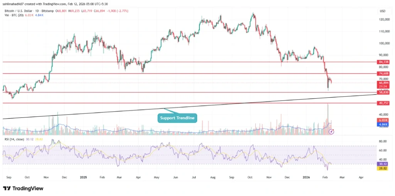Click the RSI value tag 30.12
395x196 pixels.
point(383,164)
